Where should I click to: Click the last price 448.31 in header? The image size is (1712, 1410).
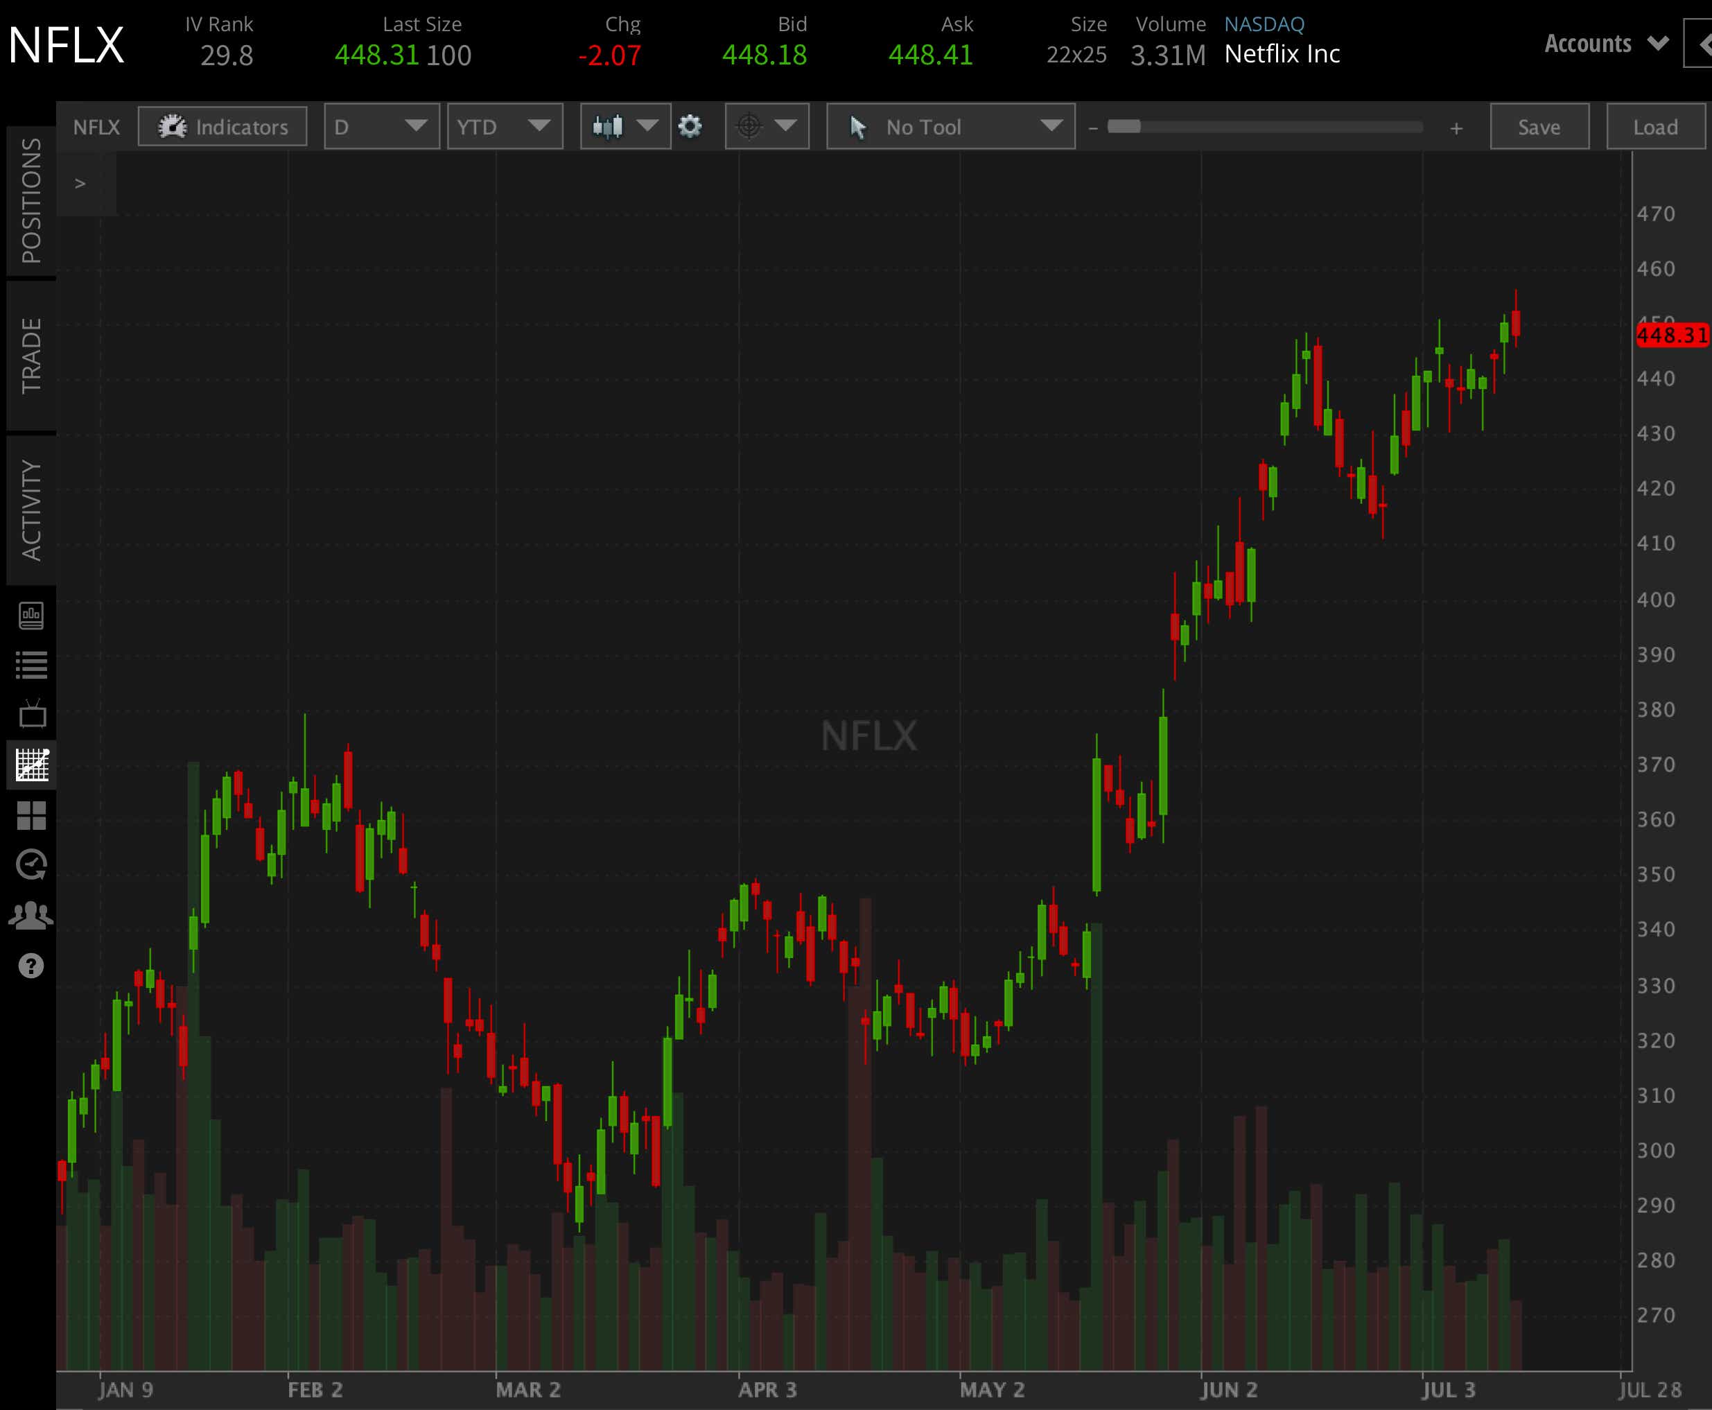[x=377, y=55]
